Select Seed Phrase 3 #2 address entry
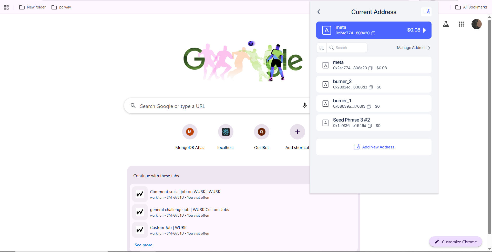 374,123
